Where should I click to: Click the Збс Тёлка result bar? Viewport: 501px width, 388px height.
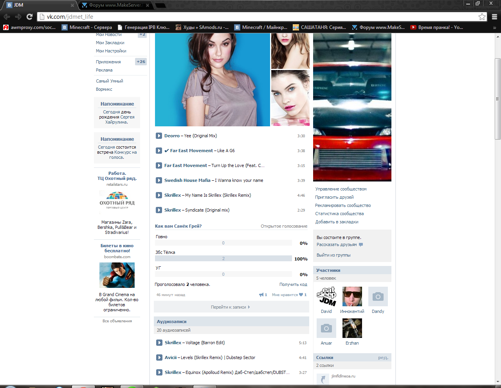click(223, 259)
